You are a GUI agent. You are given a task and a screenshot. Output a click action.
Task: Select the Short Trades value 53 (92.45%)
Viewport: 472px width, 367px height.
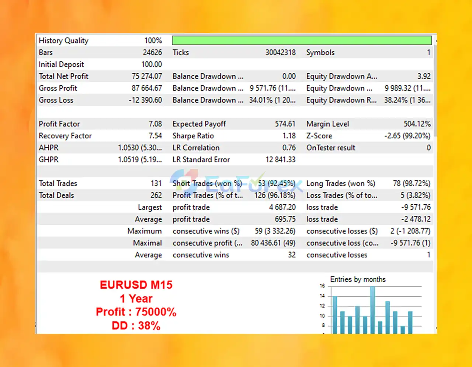tap(277, 183)
